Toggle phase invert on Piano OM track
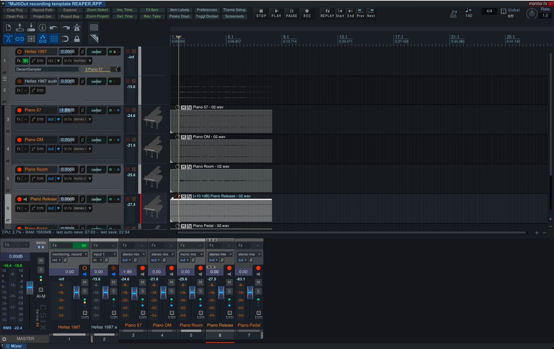The width and height of the screenshot is (554, 349). (82, 140)
